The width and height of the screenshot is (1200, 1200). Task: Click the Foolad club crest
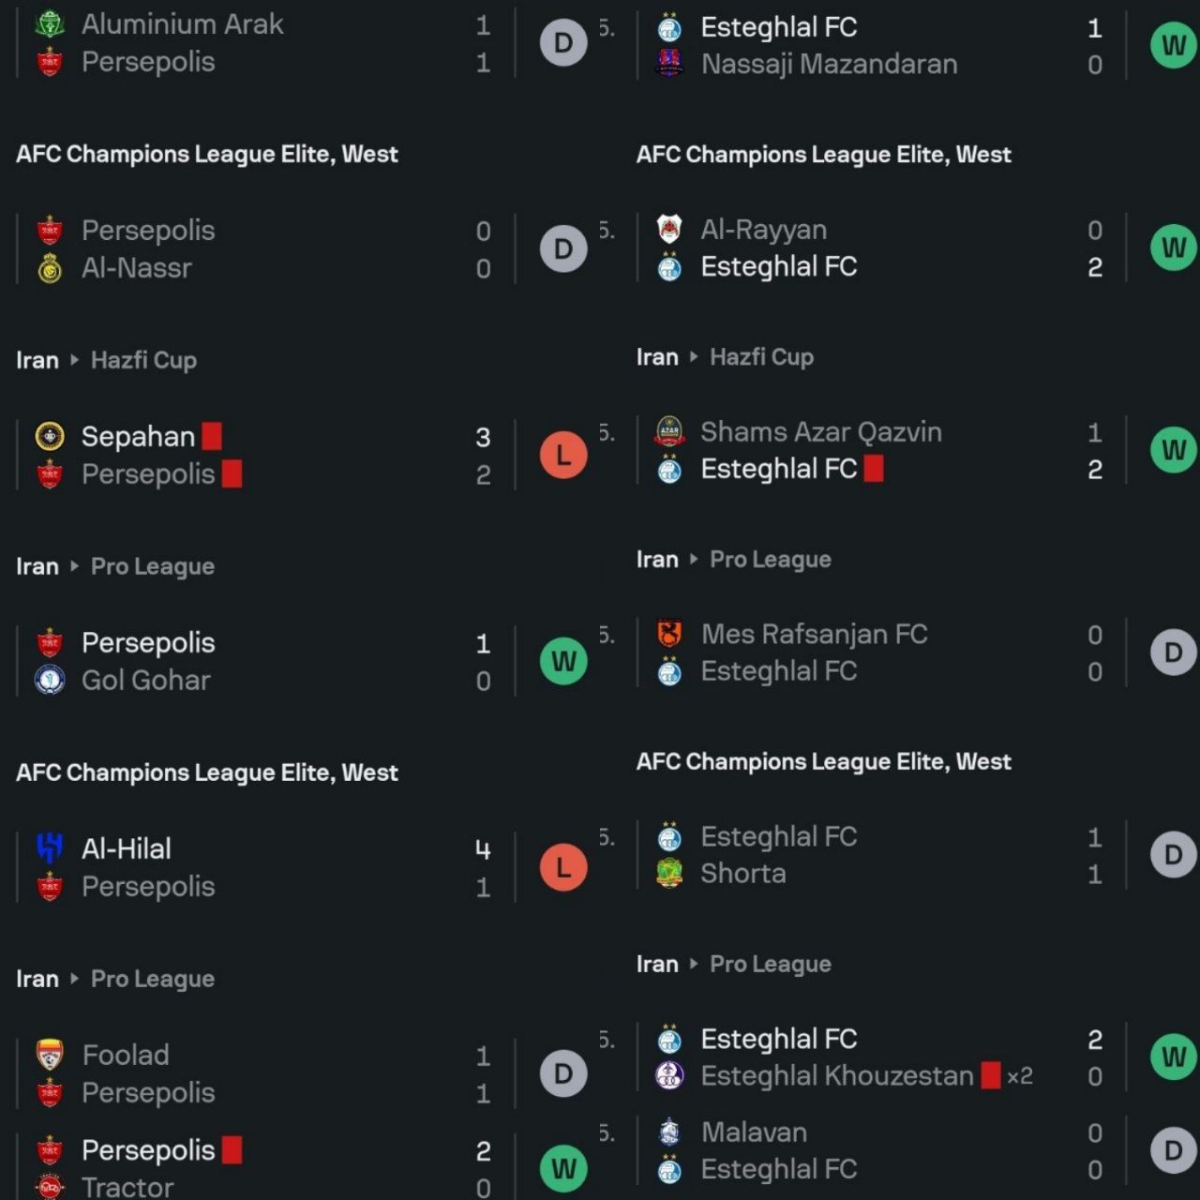point(49,1055)
